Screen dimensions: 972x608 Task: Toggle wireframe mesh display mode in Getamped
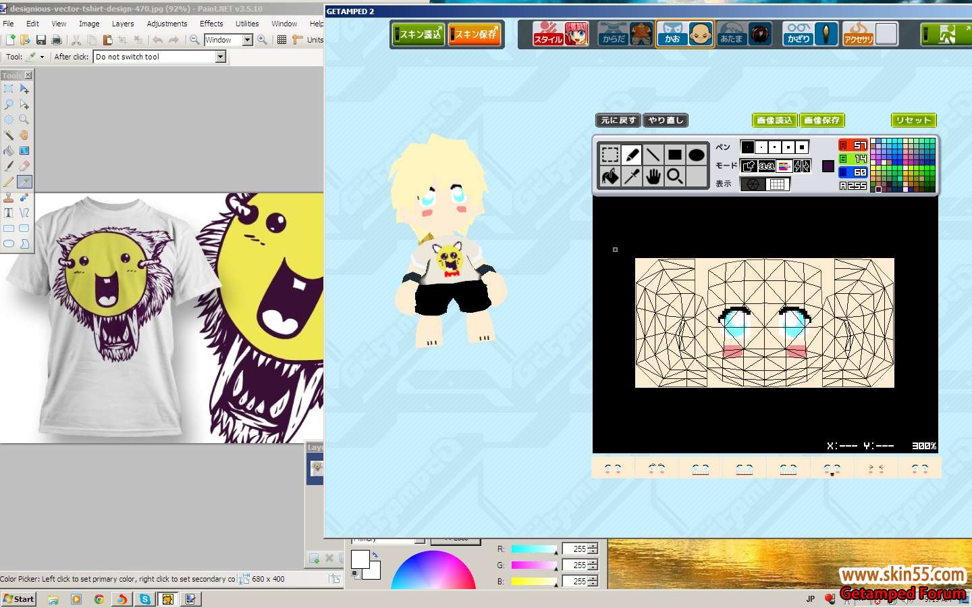point(753,184)
